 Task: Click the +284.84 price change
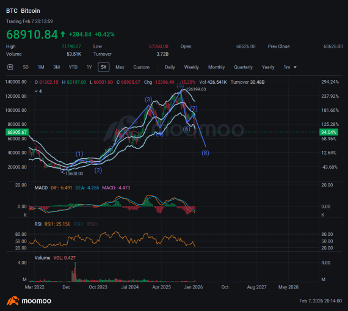point(80,34)
